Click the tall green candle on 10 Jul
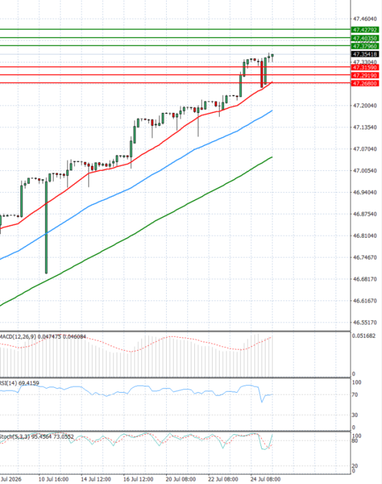The image size is (382, 484). (x=46, y=227)
